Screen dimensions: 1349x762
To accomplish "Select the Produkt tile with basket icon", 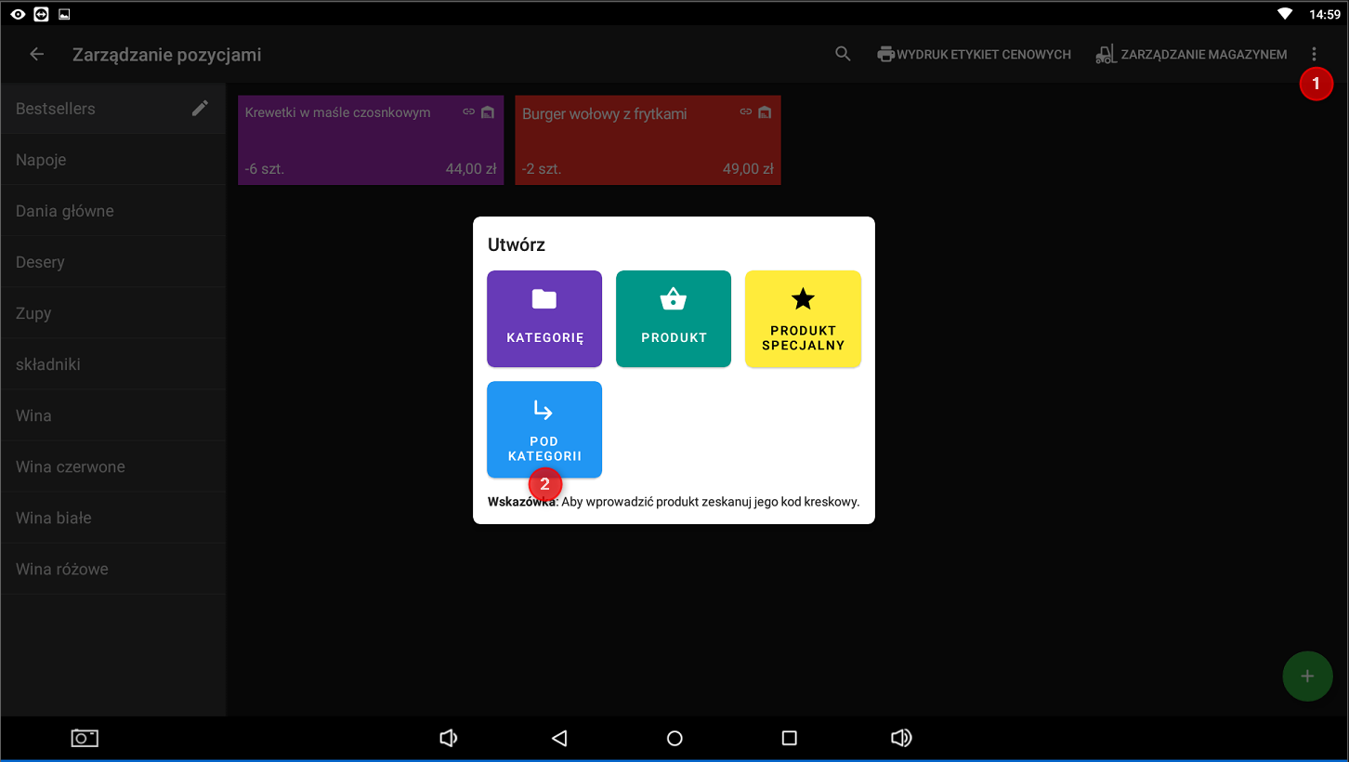I will pos(674,319).
